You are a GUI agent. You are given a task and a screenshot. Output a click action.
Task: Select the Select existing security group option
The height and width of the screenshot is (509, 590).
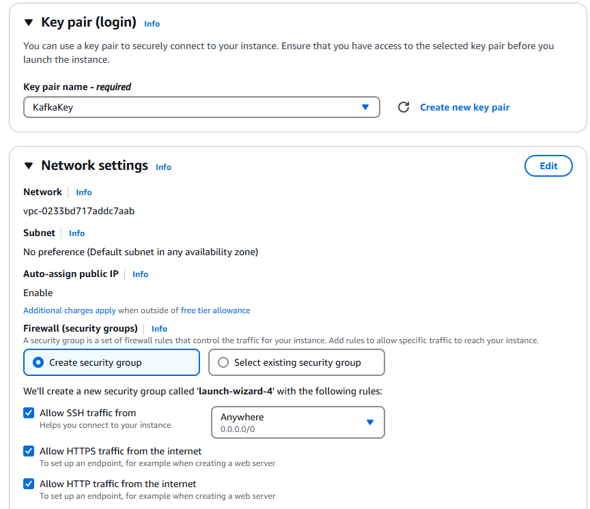223,362
